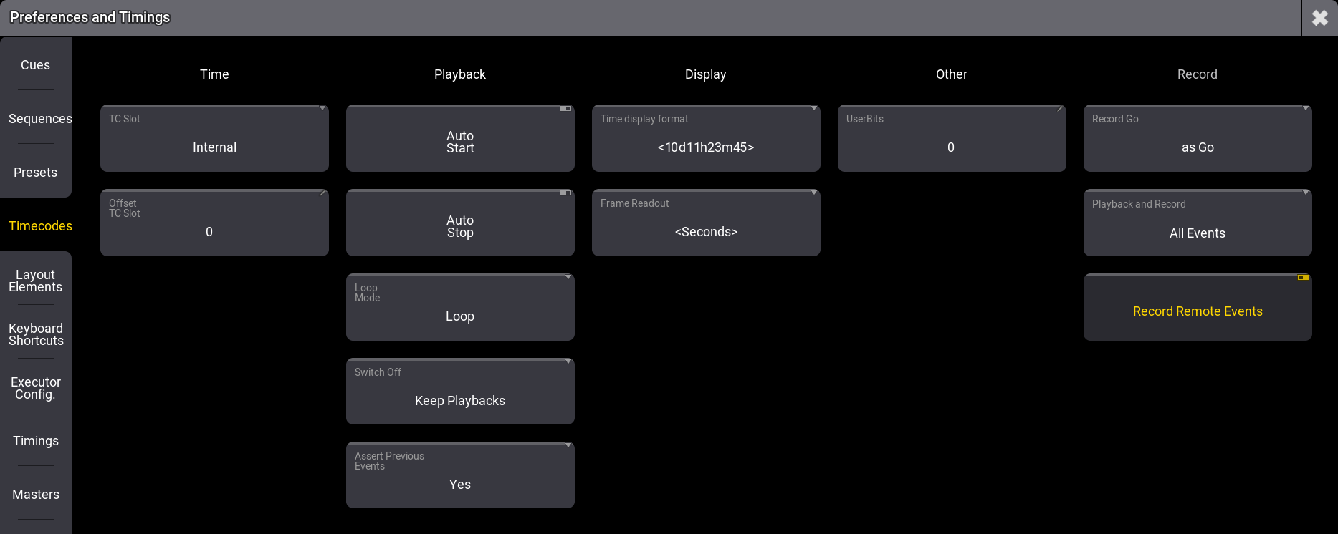Open the Record Go dropdown

pos(1197,138)
